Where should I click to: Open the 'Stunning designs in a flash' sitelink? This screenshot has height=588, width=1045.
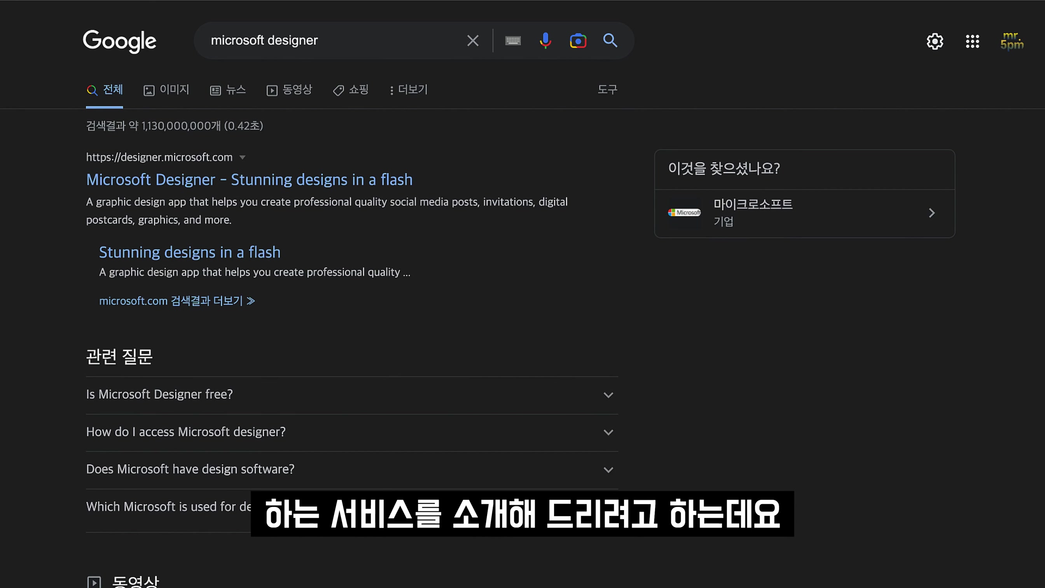pos(189,252)
